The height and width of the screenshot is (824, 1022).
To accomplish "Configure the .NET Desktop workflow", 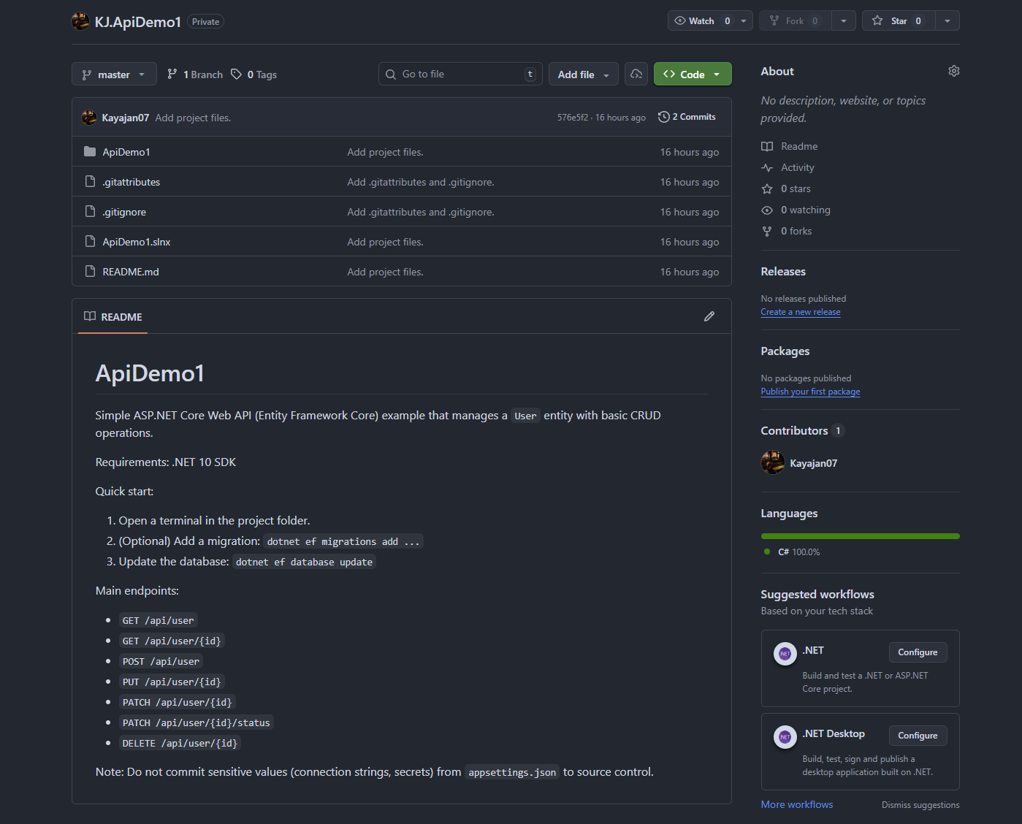I will pyautogui.click(x=918, y=736).
